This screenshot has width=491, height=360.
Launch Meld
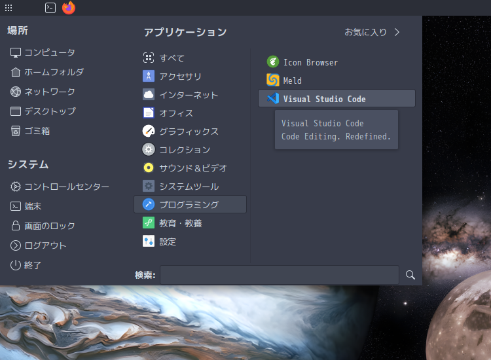pyautogui.click(x=336, y=80)
